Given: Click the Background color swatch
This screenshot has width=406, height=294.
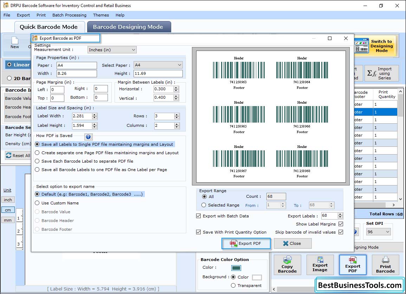Looking at the screenshot, I should pos(257,277).
